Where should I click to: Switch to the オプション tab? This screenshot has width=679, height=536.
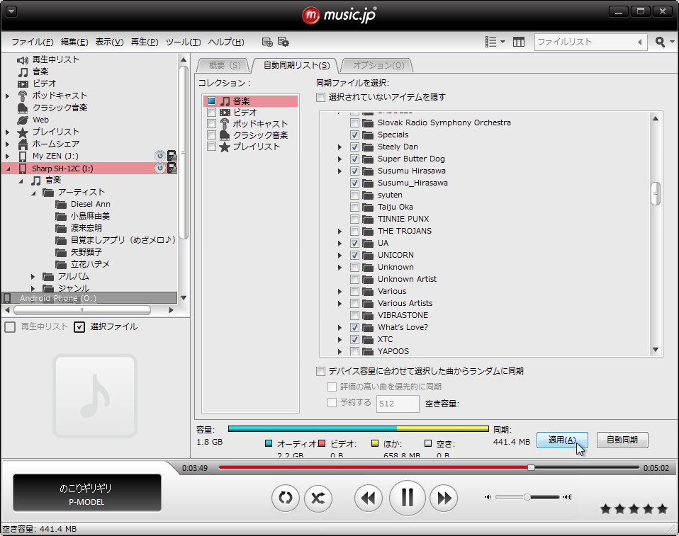click(x=378, y=65)
